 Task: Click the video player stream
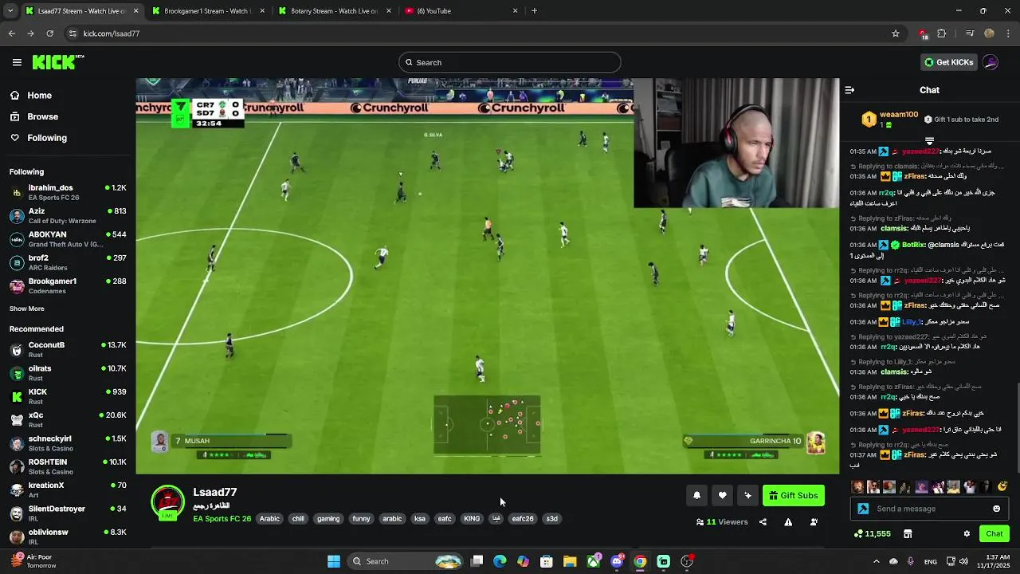(x=487, y=276)
